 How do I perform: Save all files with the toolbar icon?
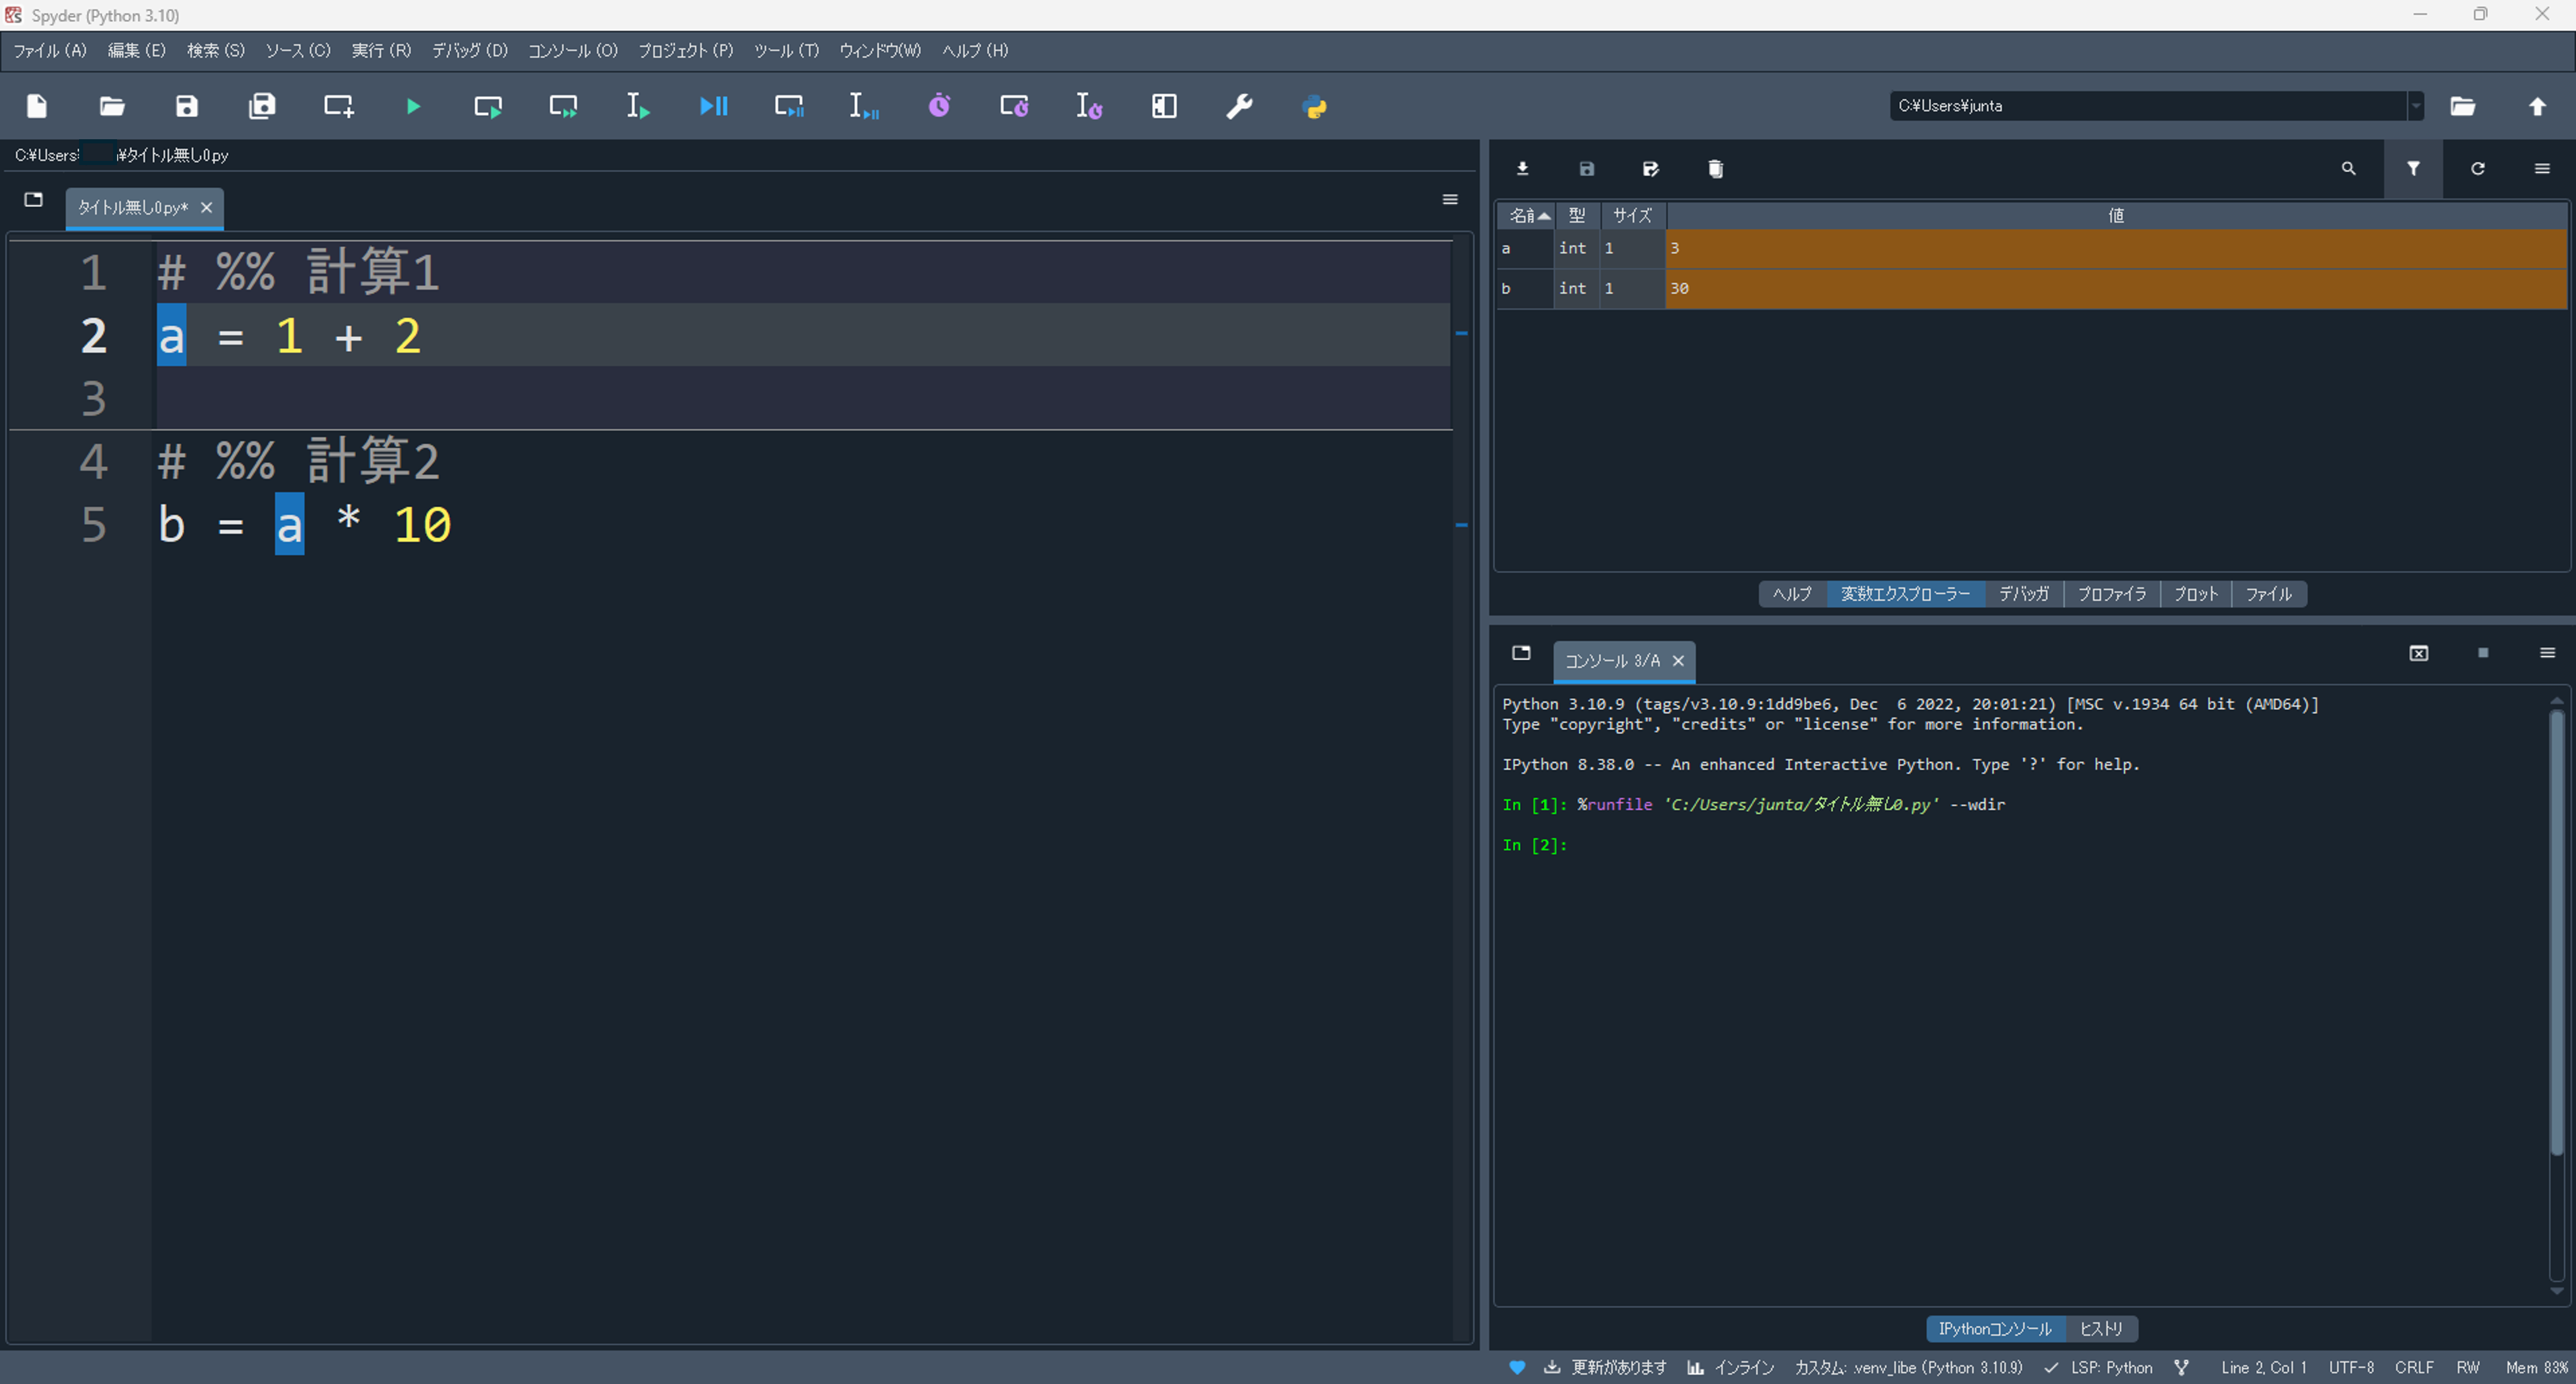point(262,106)
